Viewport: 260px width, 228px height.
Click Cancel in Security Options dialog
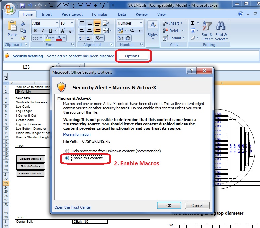(197, 206)
